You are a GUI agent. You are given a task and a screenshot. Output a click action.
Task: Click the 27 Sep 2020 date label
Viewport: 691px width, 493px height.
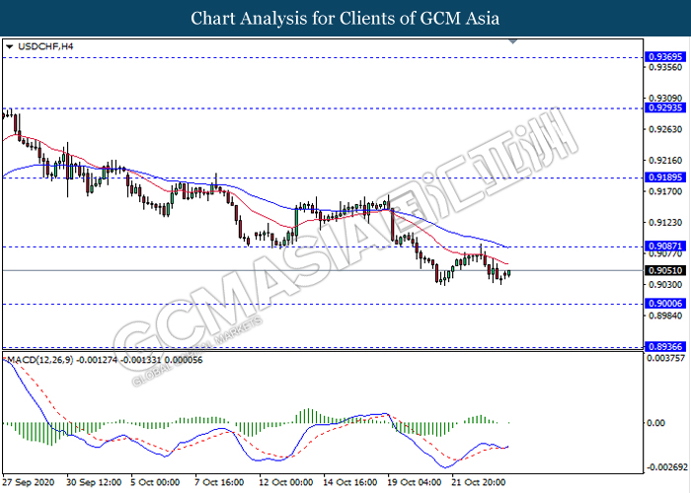[x=29, y=482]
